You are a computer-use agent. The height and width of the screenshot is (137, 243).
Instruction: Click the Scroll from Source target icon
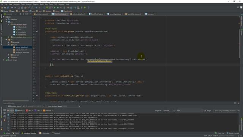(21, 14)
